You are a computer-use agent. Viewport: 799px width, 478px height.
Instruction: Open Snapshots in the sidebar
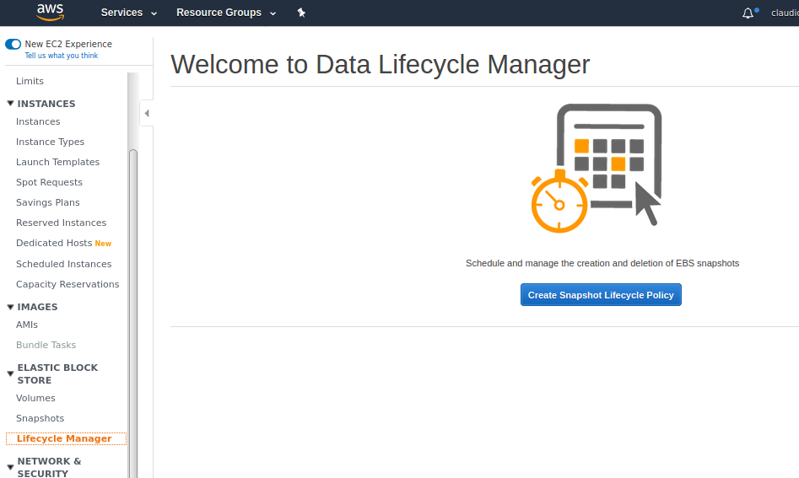click(40, 418)
